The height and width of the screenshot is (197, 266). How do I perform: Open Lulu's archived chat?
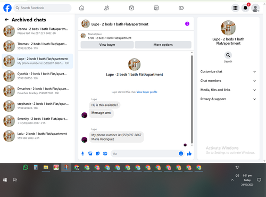37,136
